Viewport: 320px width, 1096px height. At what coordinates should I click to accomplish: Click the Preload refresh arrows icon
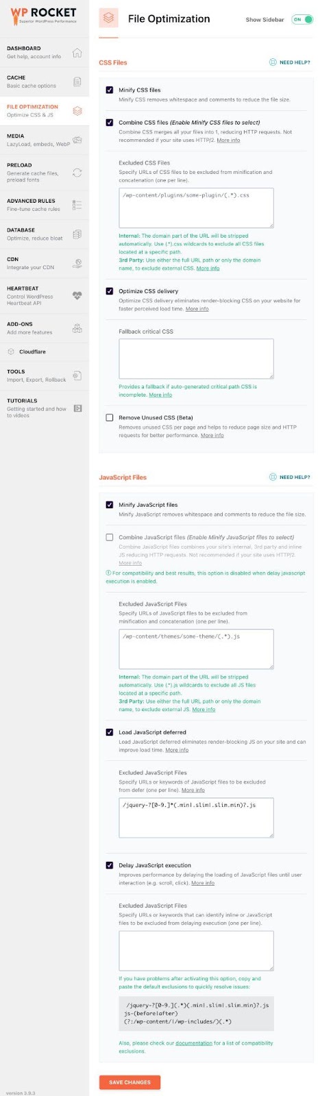click(x=77, y=173)
